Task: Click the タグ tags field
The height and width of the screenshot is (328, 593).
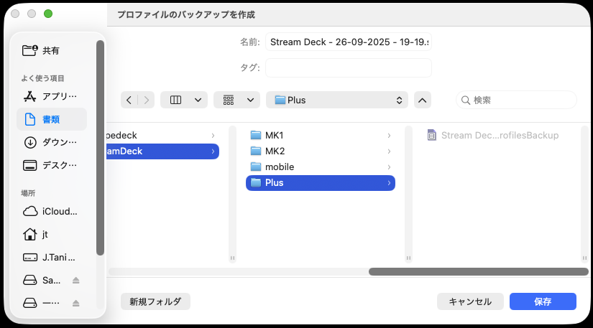Action: coord(349,68)
